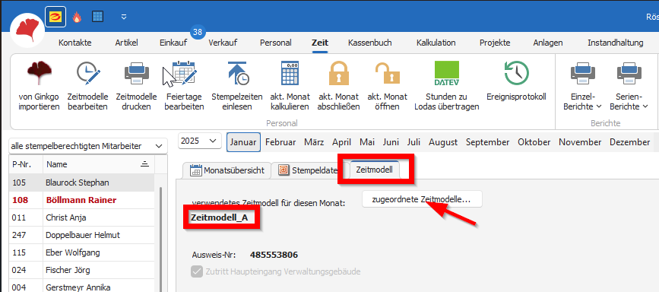The width and height of the screenshot is (659, 292).
Task: Open the Artikel ribbon tab
Action: pyautogui.click(x=126, y=43)
